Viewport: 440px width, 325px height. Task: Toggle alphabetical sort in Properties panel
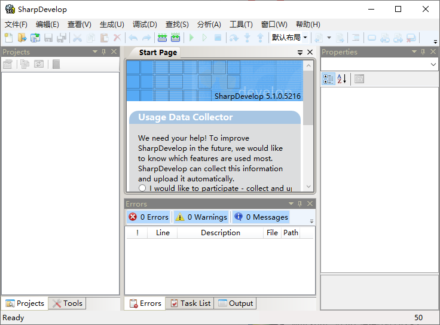coord(342,79)
